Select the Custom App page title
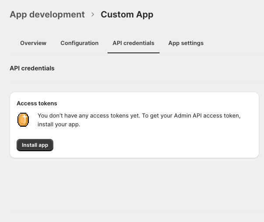Image resolution: width=264 pixels, height=222 pixels. 127,14
